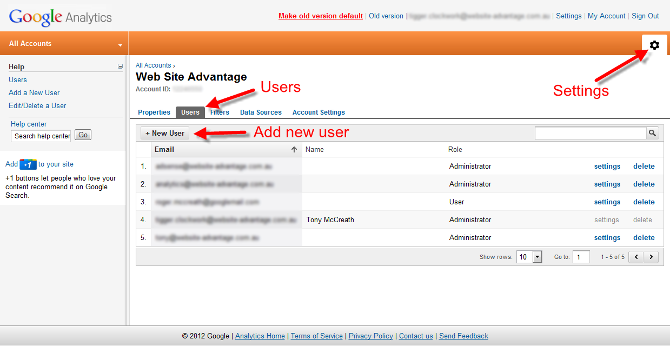Open Settings link in top bar
Screen dimensions: 670x346
[x=569, y=16]
